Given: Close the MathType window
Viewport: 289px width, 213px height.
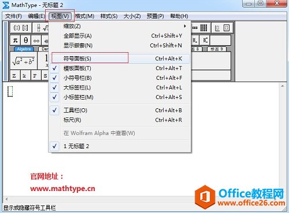Looking at the screenshot, I should pos(277,3).
